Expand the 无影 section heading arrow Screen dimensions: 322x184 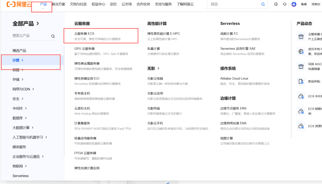158,68
